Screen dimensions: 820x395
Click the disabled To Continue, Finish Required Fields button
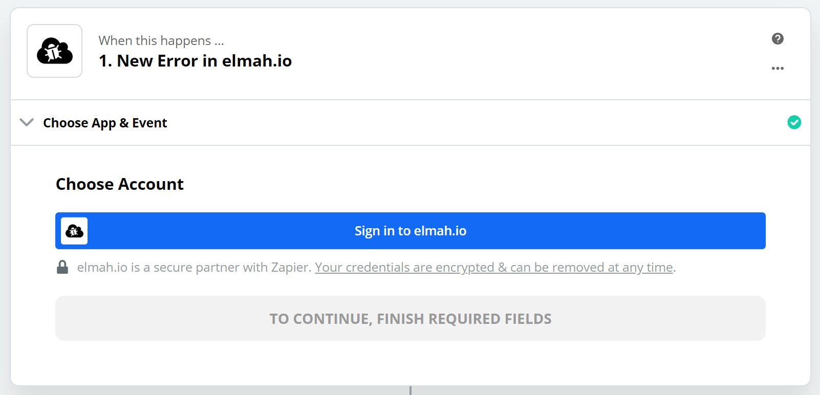click(411, 318)
